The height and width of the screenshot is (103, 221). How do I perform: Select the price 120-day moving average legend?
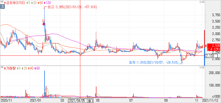(x=48, y=3)
